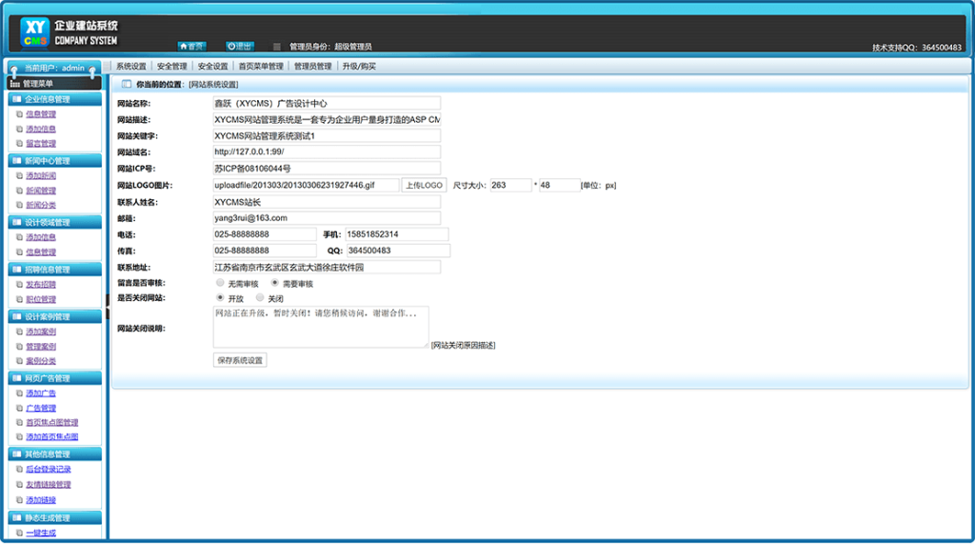The image size is (975, 544).
Task: Click 保存系统设置 button
Action: (x=240, y=360)
